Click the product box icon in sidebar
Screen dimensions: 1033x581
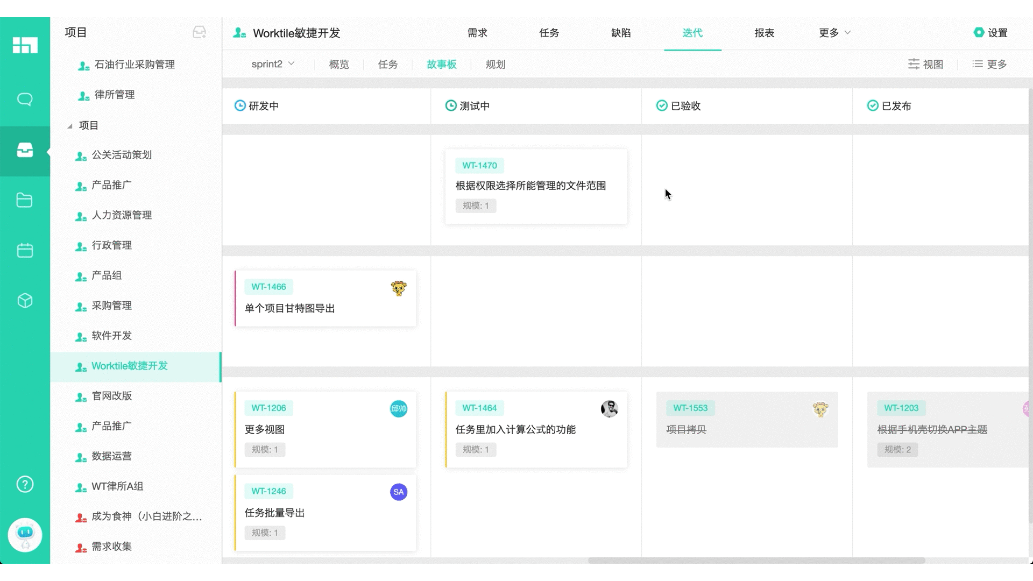coord(25,301)
